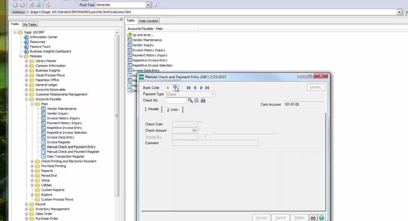Click the green Refresh icon in the toolbar
Image resolution: width=408 pixels, height=221 pixels.
(38, 5)
